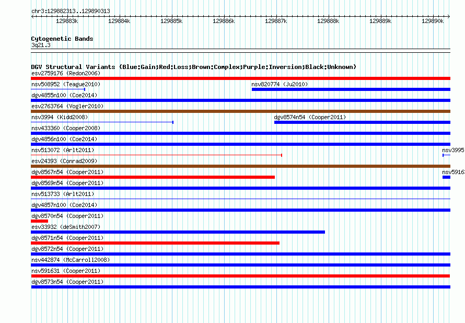Select the brown esv24393 complex bar
Viewport: 465px width, 323px height.
coord(240,166)
